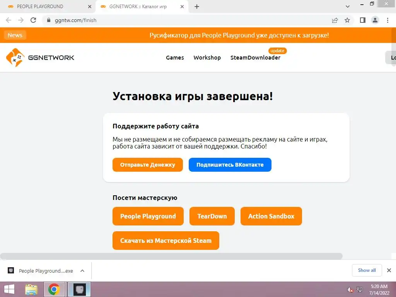Click Установка игры завершена heading
396x297 pixels.
click(x=193, y=96)
